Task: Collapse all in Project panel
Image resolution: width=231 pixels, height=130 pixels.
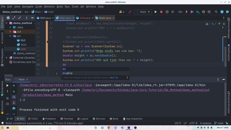Action: [x=19, y=18]
